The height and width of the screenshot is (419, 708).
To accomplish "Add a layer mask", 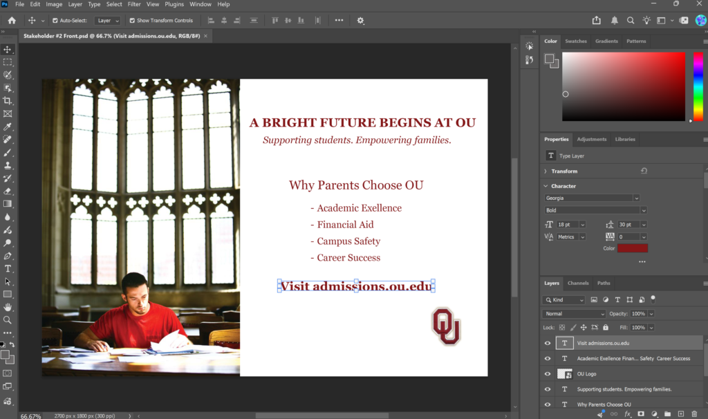I will 641,413.
